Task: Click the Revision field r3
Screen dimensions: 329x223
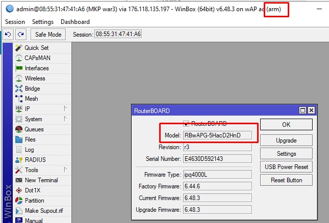Action: point(217,147)
